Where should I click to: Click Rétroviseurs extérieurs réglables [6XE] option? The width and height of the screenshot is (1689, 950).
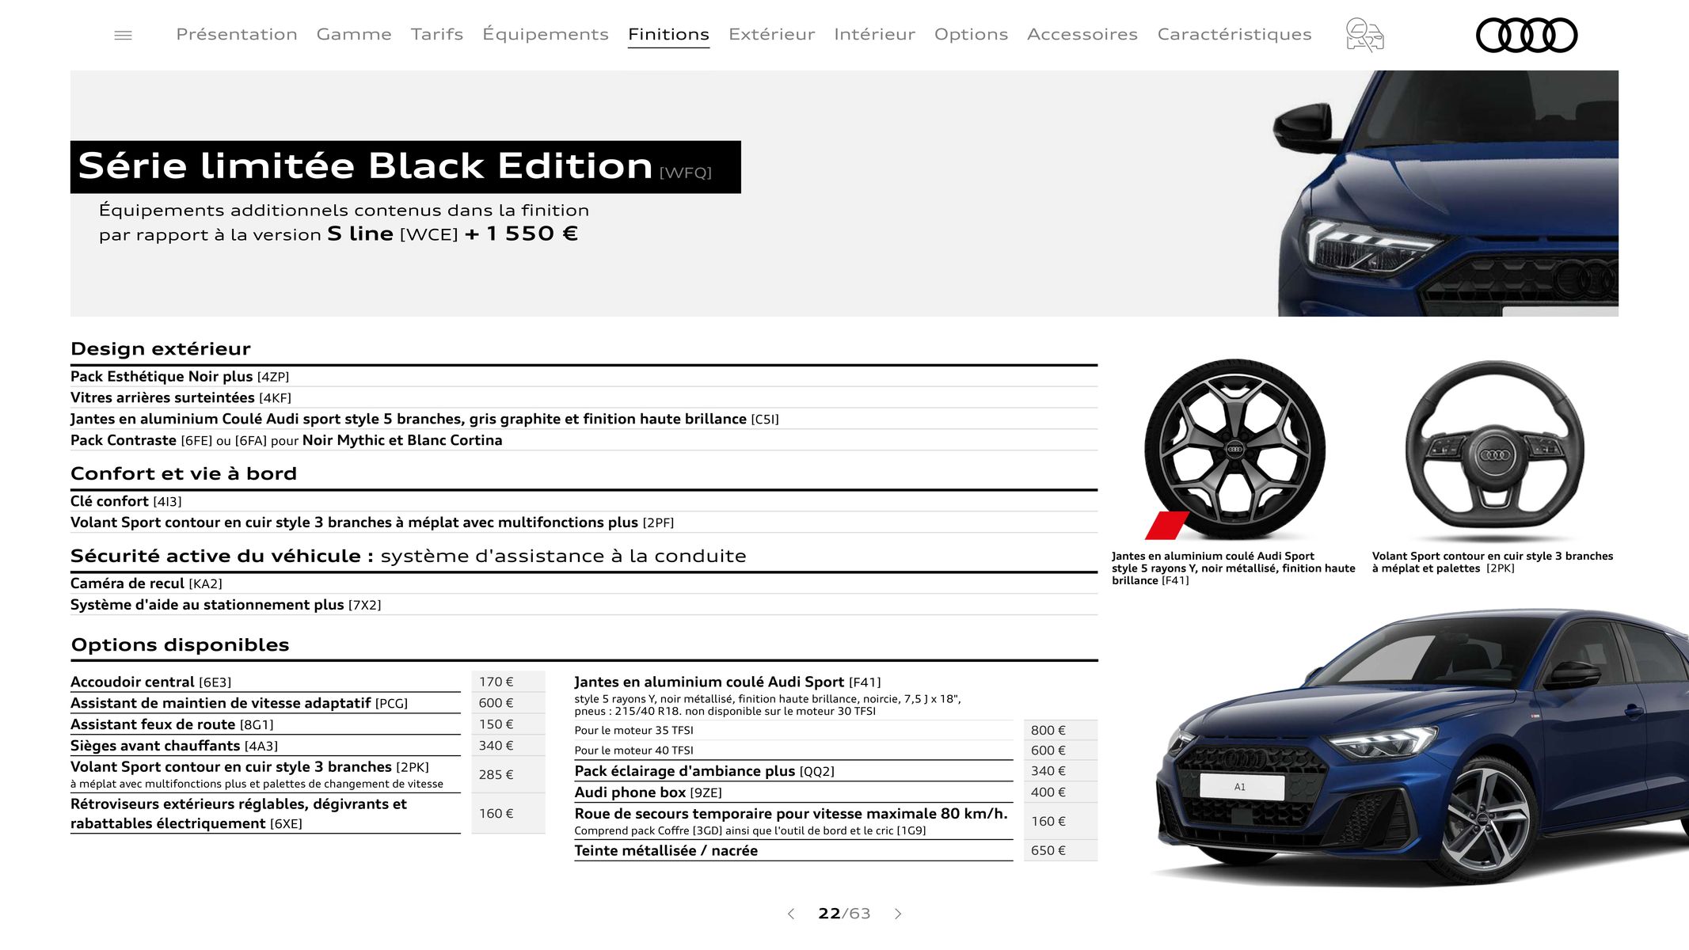pos(265,813)
